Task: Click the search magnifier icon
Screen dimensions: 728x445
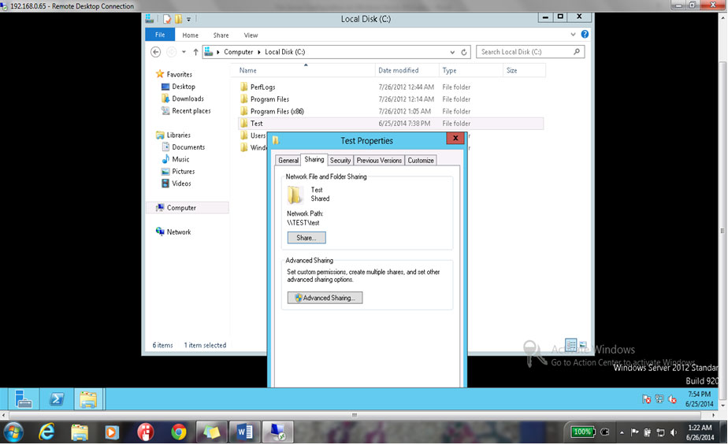Action: 577,51
